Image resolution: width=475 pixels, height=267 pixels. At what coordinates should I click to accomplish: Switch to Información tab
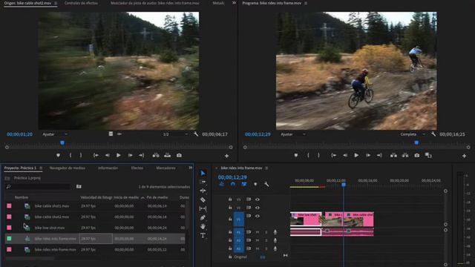(x=108, y=168)
